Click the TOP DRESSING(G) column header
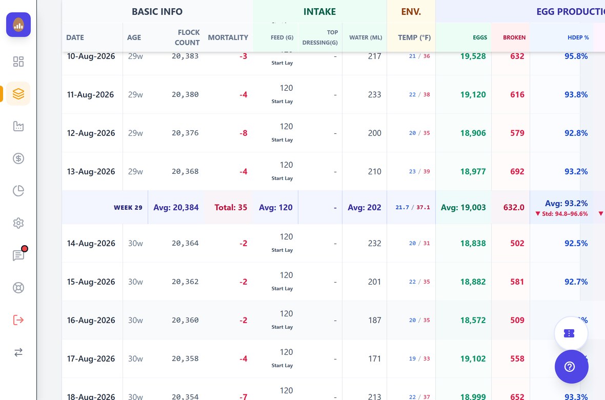 coord(320,37)
